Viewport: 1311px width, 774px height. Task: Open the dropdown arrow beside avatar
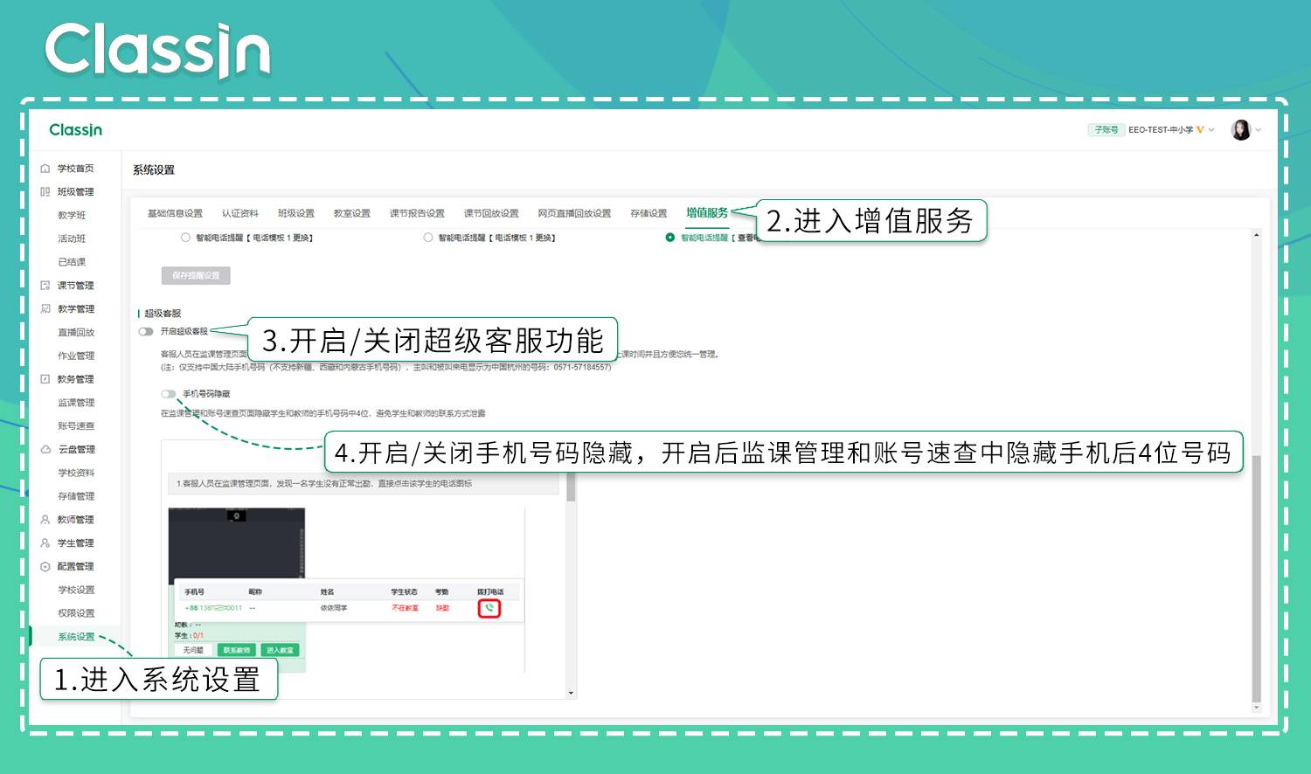[x=1259, y=130]
